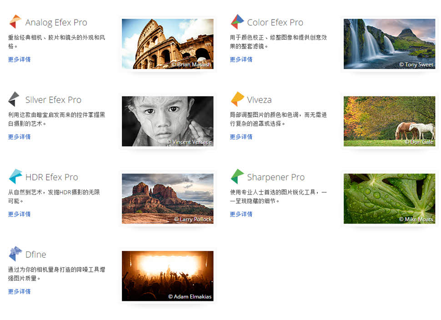The height and width of the screenshot is (320, 441).
Task: View the horses photo by Don Gale
Action: pos(389,121)
